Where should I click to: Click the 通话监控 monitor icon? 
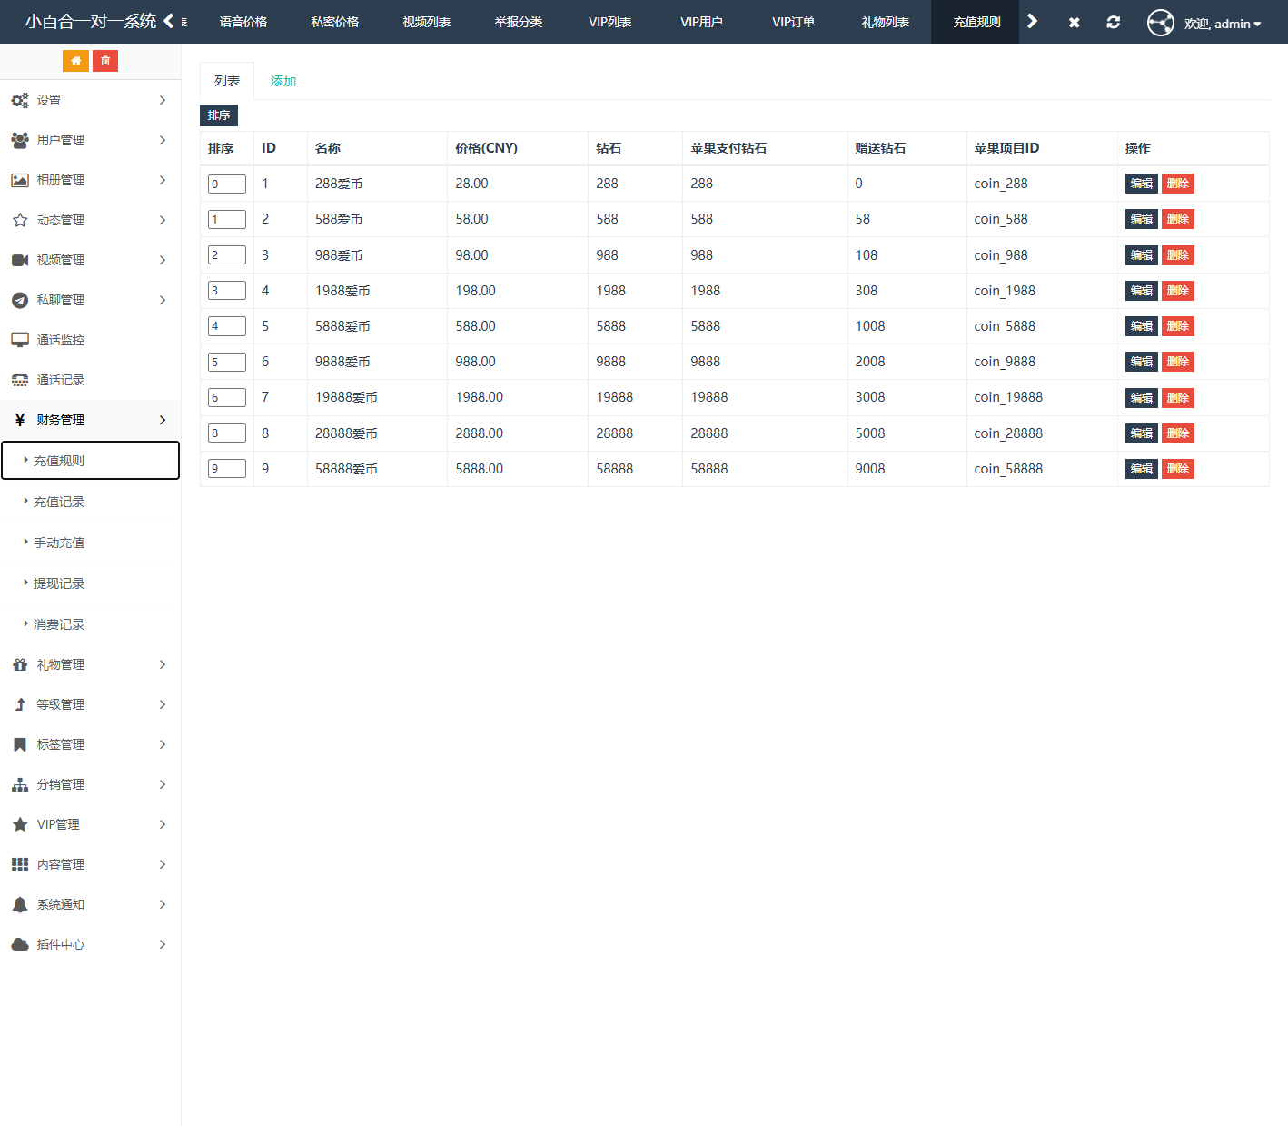[x=20, y=340]
